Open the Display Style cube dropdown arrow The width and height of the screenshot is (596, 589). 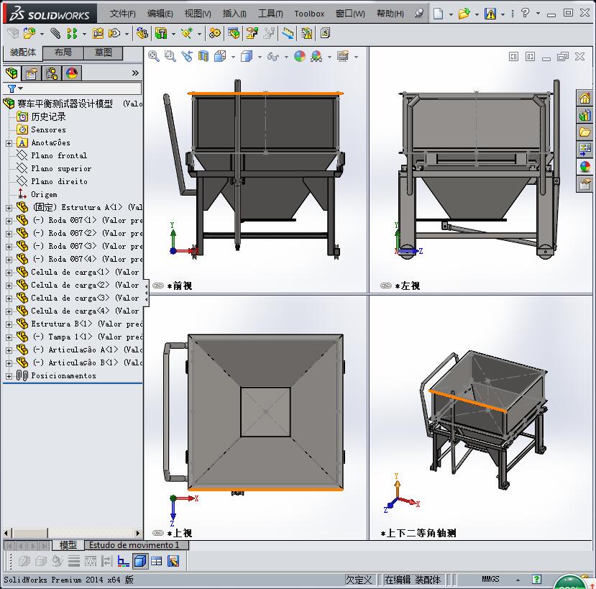[x=260, y=58]
